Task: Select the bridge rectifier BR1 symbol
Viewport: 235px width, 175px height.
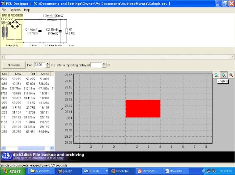Action: click(15, 24)
